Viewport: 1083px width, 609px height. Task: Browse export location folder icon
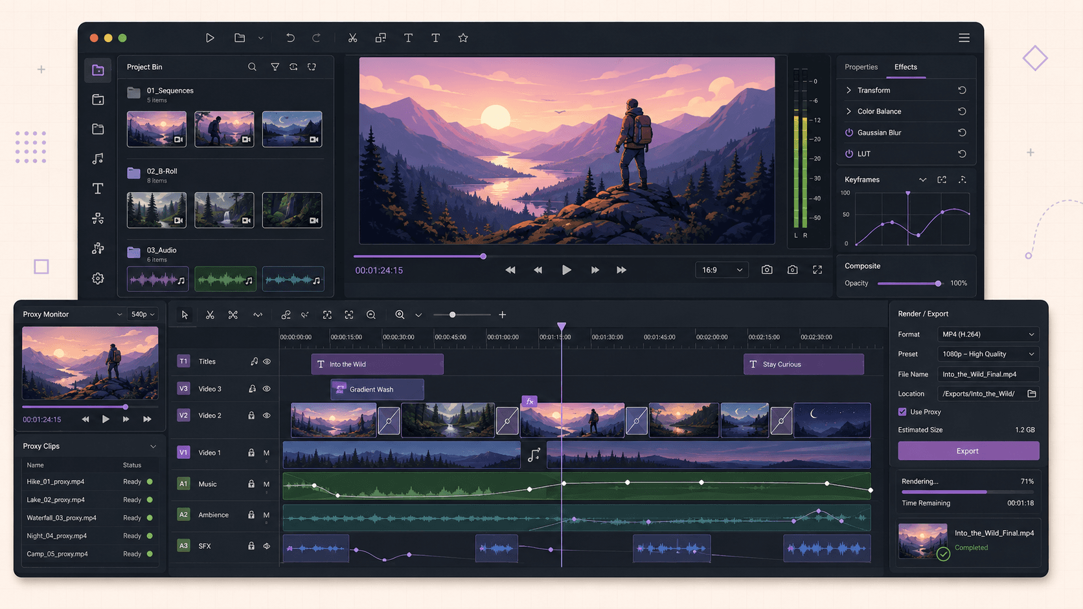1032,393
